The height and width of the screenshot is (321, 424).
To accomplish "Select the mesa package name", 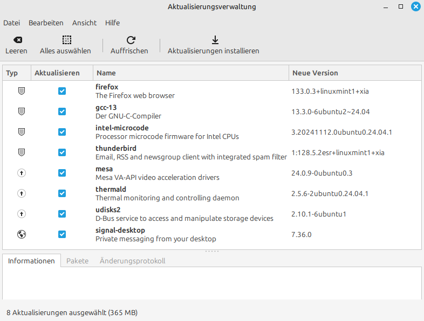I will tap(104, 169).
